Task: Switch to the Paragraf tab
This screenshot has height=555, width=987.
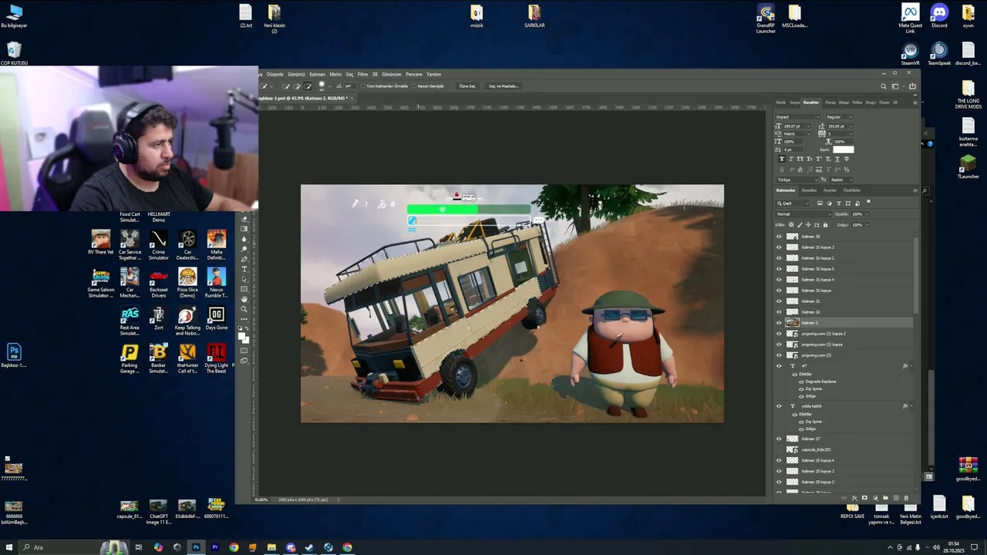Action: coord(830,103)
